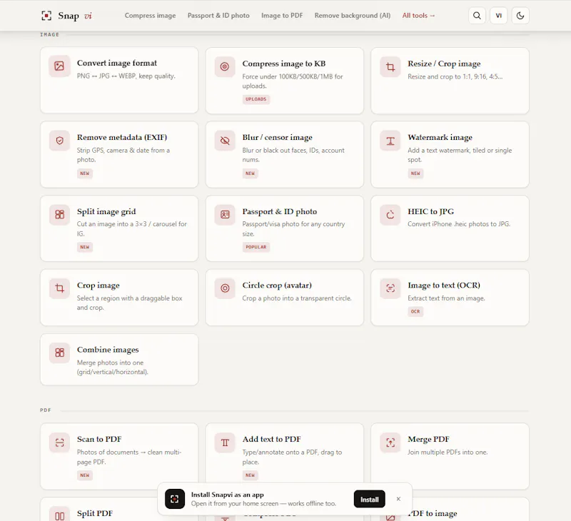
Task: Open Compress image nav link
Action: click(x=150, y=16)
